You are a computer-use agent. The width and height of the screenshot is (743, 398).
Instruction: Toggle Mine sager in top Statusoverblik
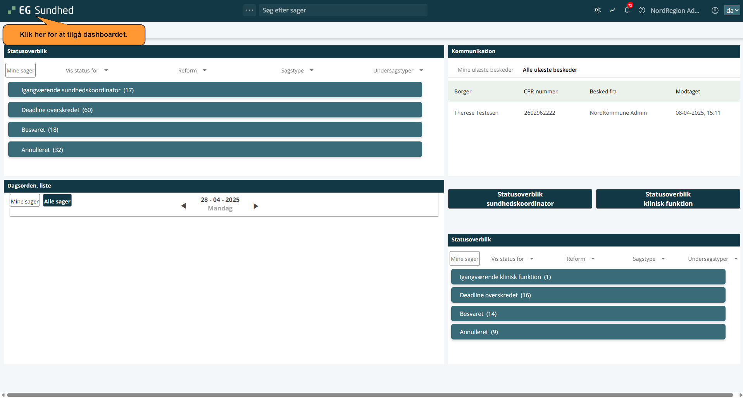pyautogui.click(x=21, y=71)
